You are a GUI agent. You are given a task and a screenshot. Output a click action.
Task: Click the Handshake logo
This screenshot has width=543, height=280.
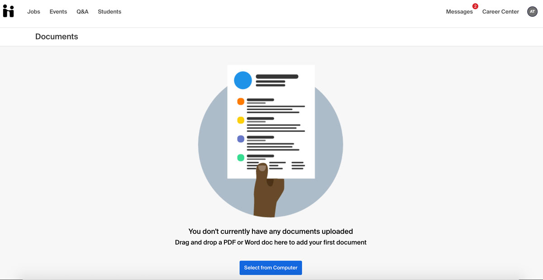pos(9,11)
